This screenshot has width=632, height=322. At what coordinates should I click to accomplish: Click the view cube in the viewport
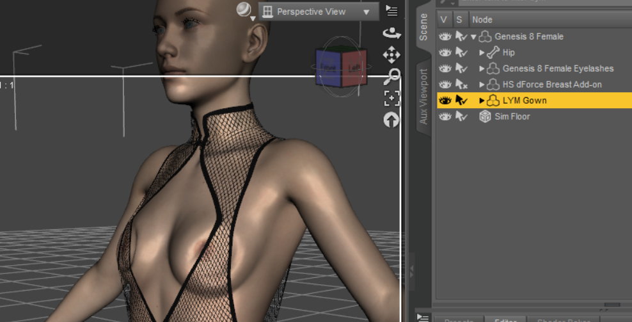[342, 67]
